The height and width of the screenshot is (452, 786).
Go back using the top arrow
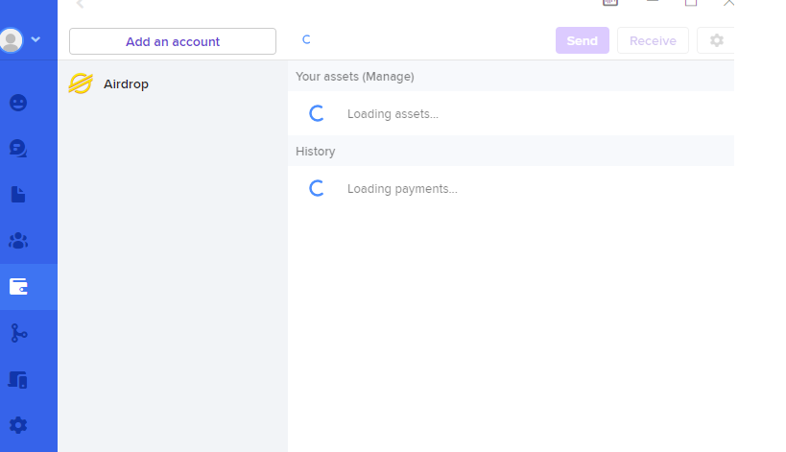coord(81,4)
